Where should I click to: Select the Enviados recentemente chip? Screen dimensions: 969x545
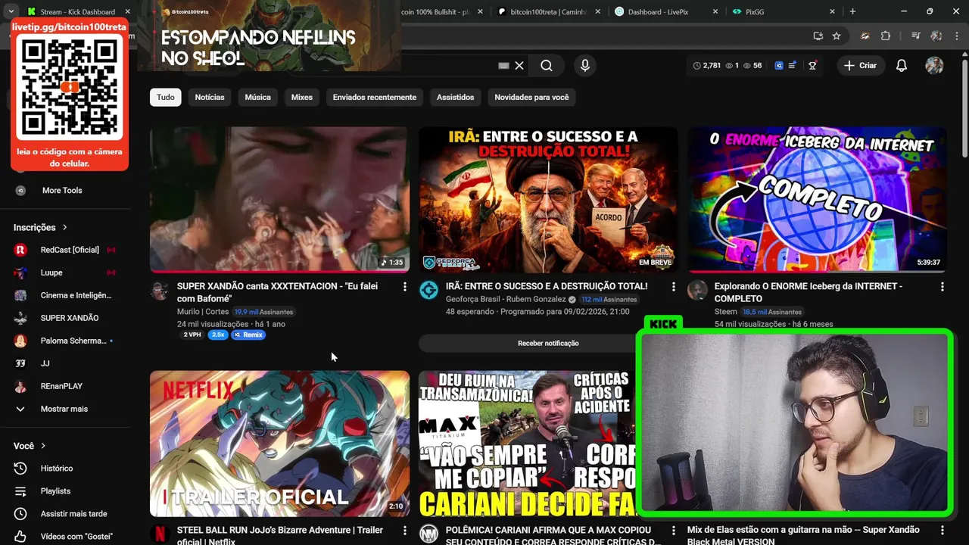375,97
